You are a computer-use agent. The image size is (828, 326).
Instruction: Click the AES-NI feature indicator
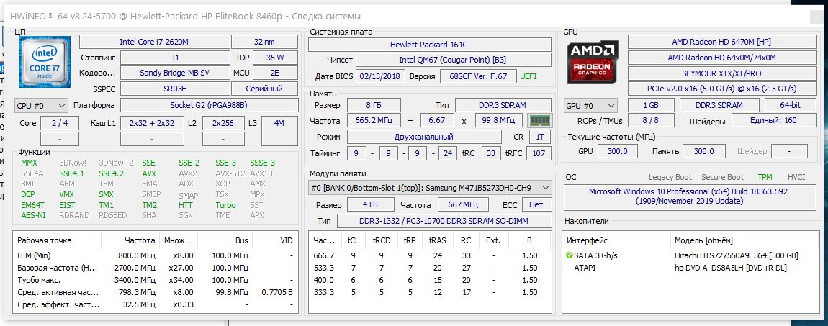(x=35, y=215)
